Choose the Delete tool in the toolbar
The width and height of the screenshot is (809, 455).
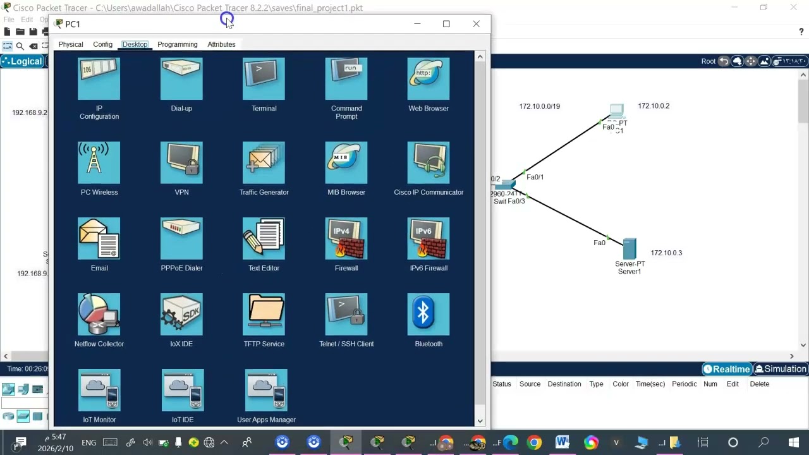[33, 46]
